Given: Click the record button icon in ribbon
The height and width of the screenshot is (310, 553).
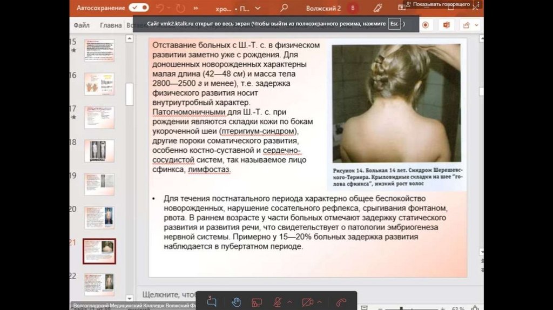Looking at the screenshot, I should coord(426,25).
